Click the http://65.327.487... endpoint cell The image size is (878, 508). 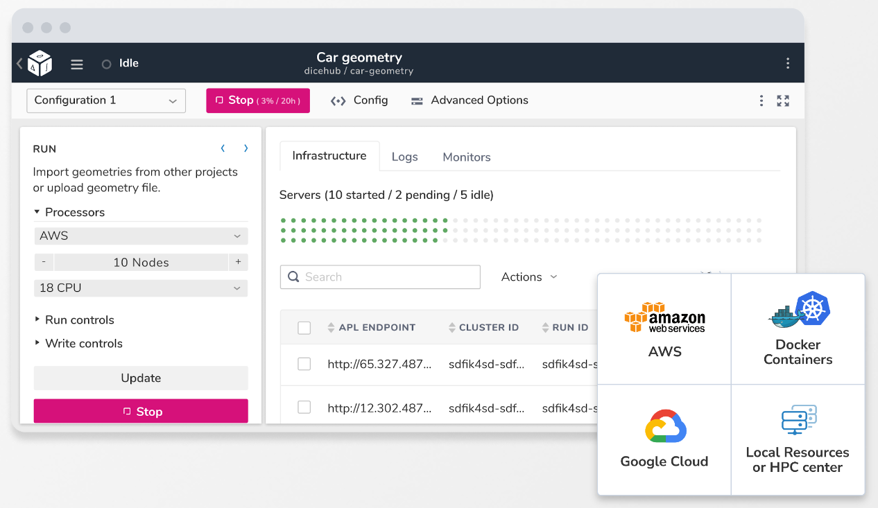379,364
